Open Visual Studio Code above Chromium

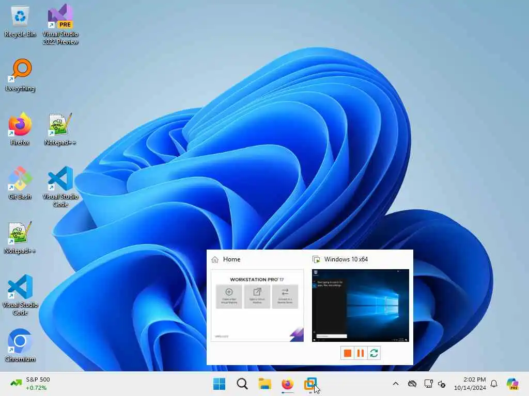pos(20,295)
